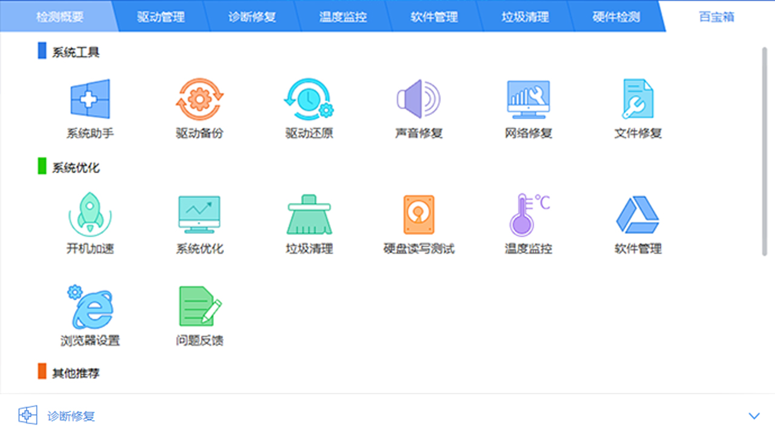The width and height of the screenshot is (775, 436).
Task: Expand the bottom panel chevron arrow
Action: pyautogui.click(x=754, y=416)
